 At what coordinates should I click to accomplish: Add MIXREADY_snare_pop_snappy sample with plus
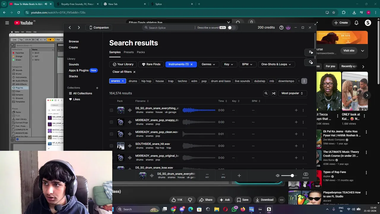pyautogui.click(x=296, y=122)
